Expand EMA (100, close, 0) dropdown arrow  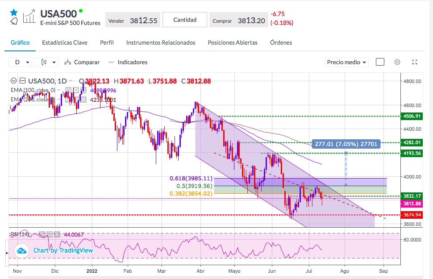coord(59,90)
